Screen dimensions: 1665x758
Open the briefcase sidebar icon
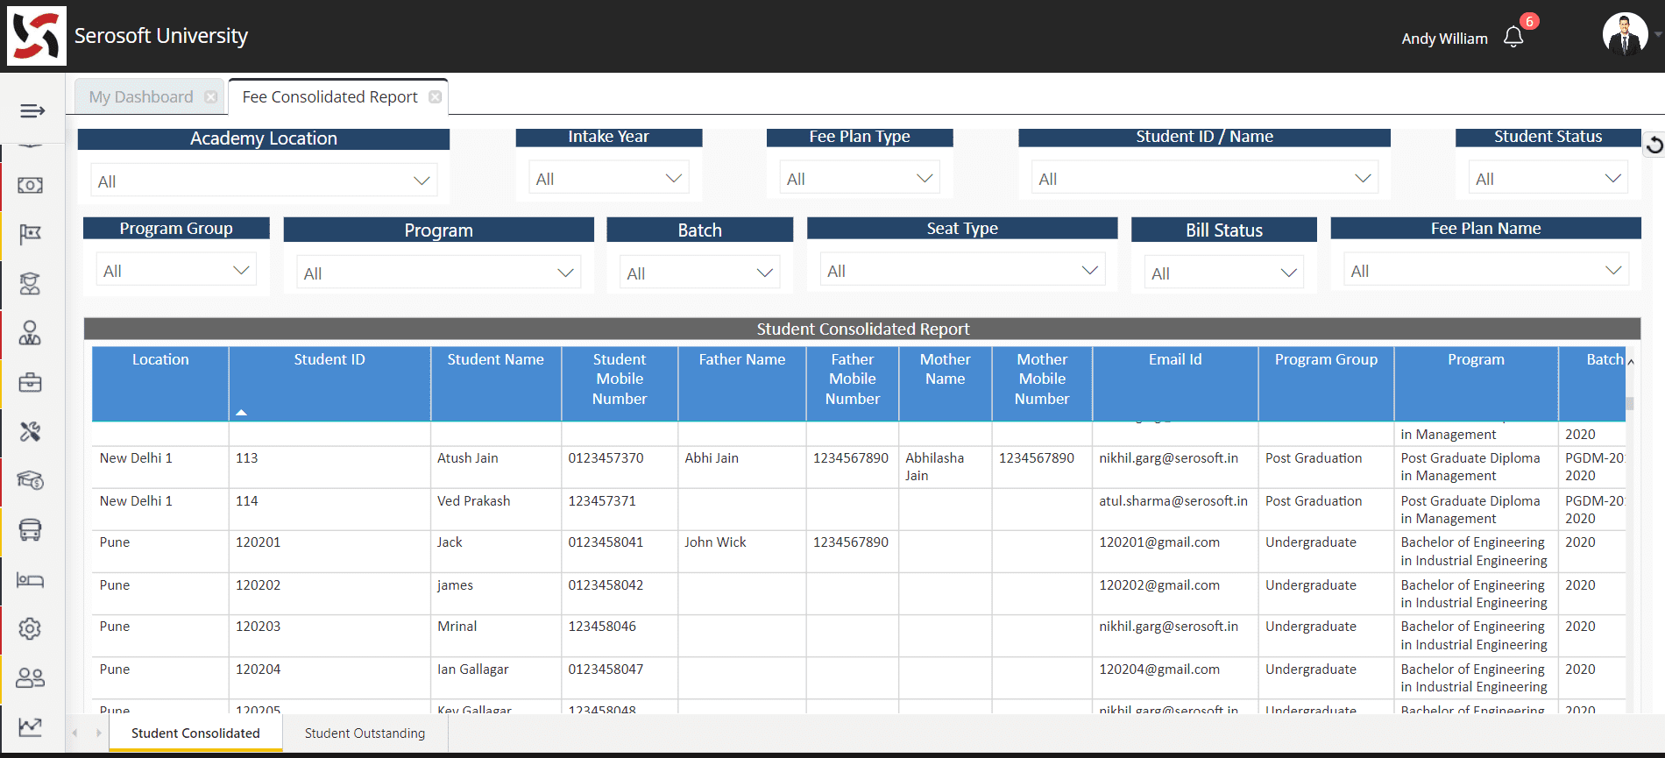(x=31, y=382)
